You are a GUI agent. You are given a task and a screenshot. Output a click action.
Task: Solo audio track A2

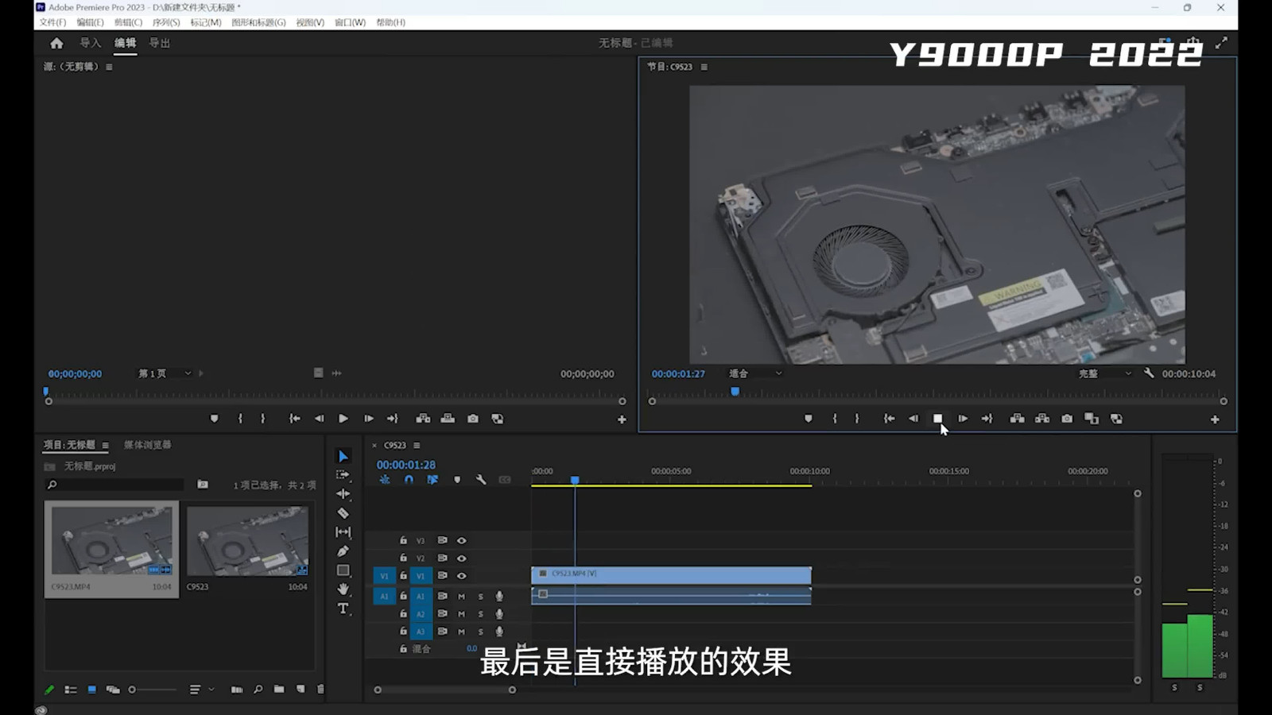point(481,614)
